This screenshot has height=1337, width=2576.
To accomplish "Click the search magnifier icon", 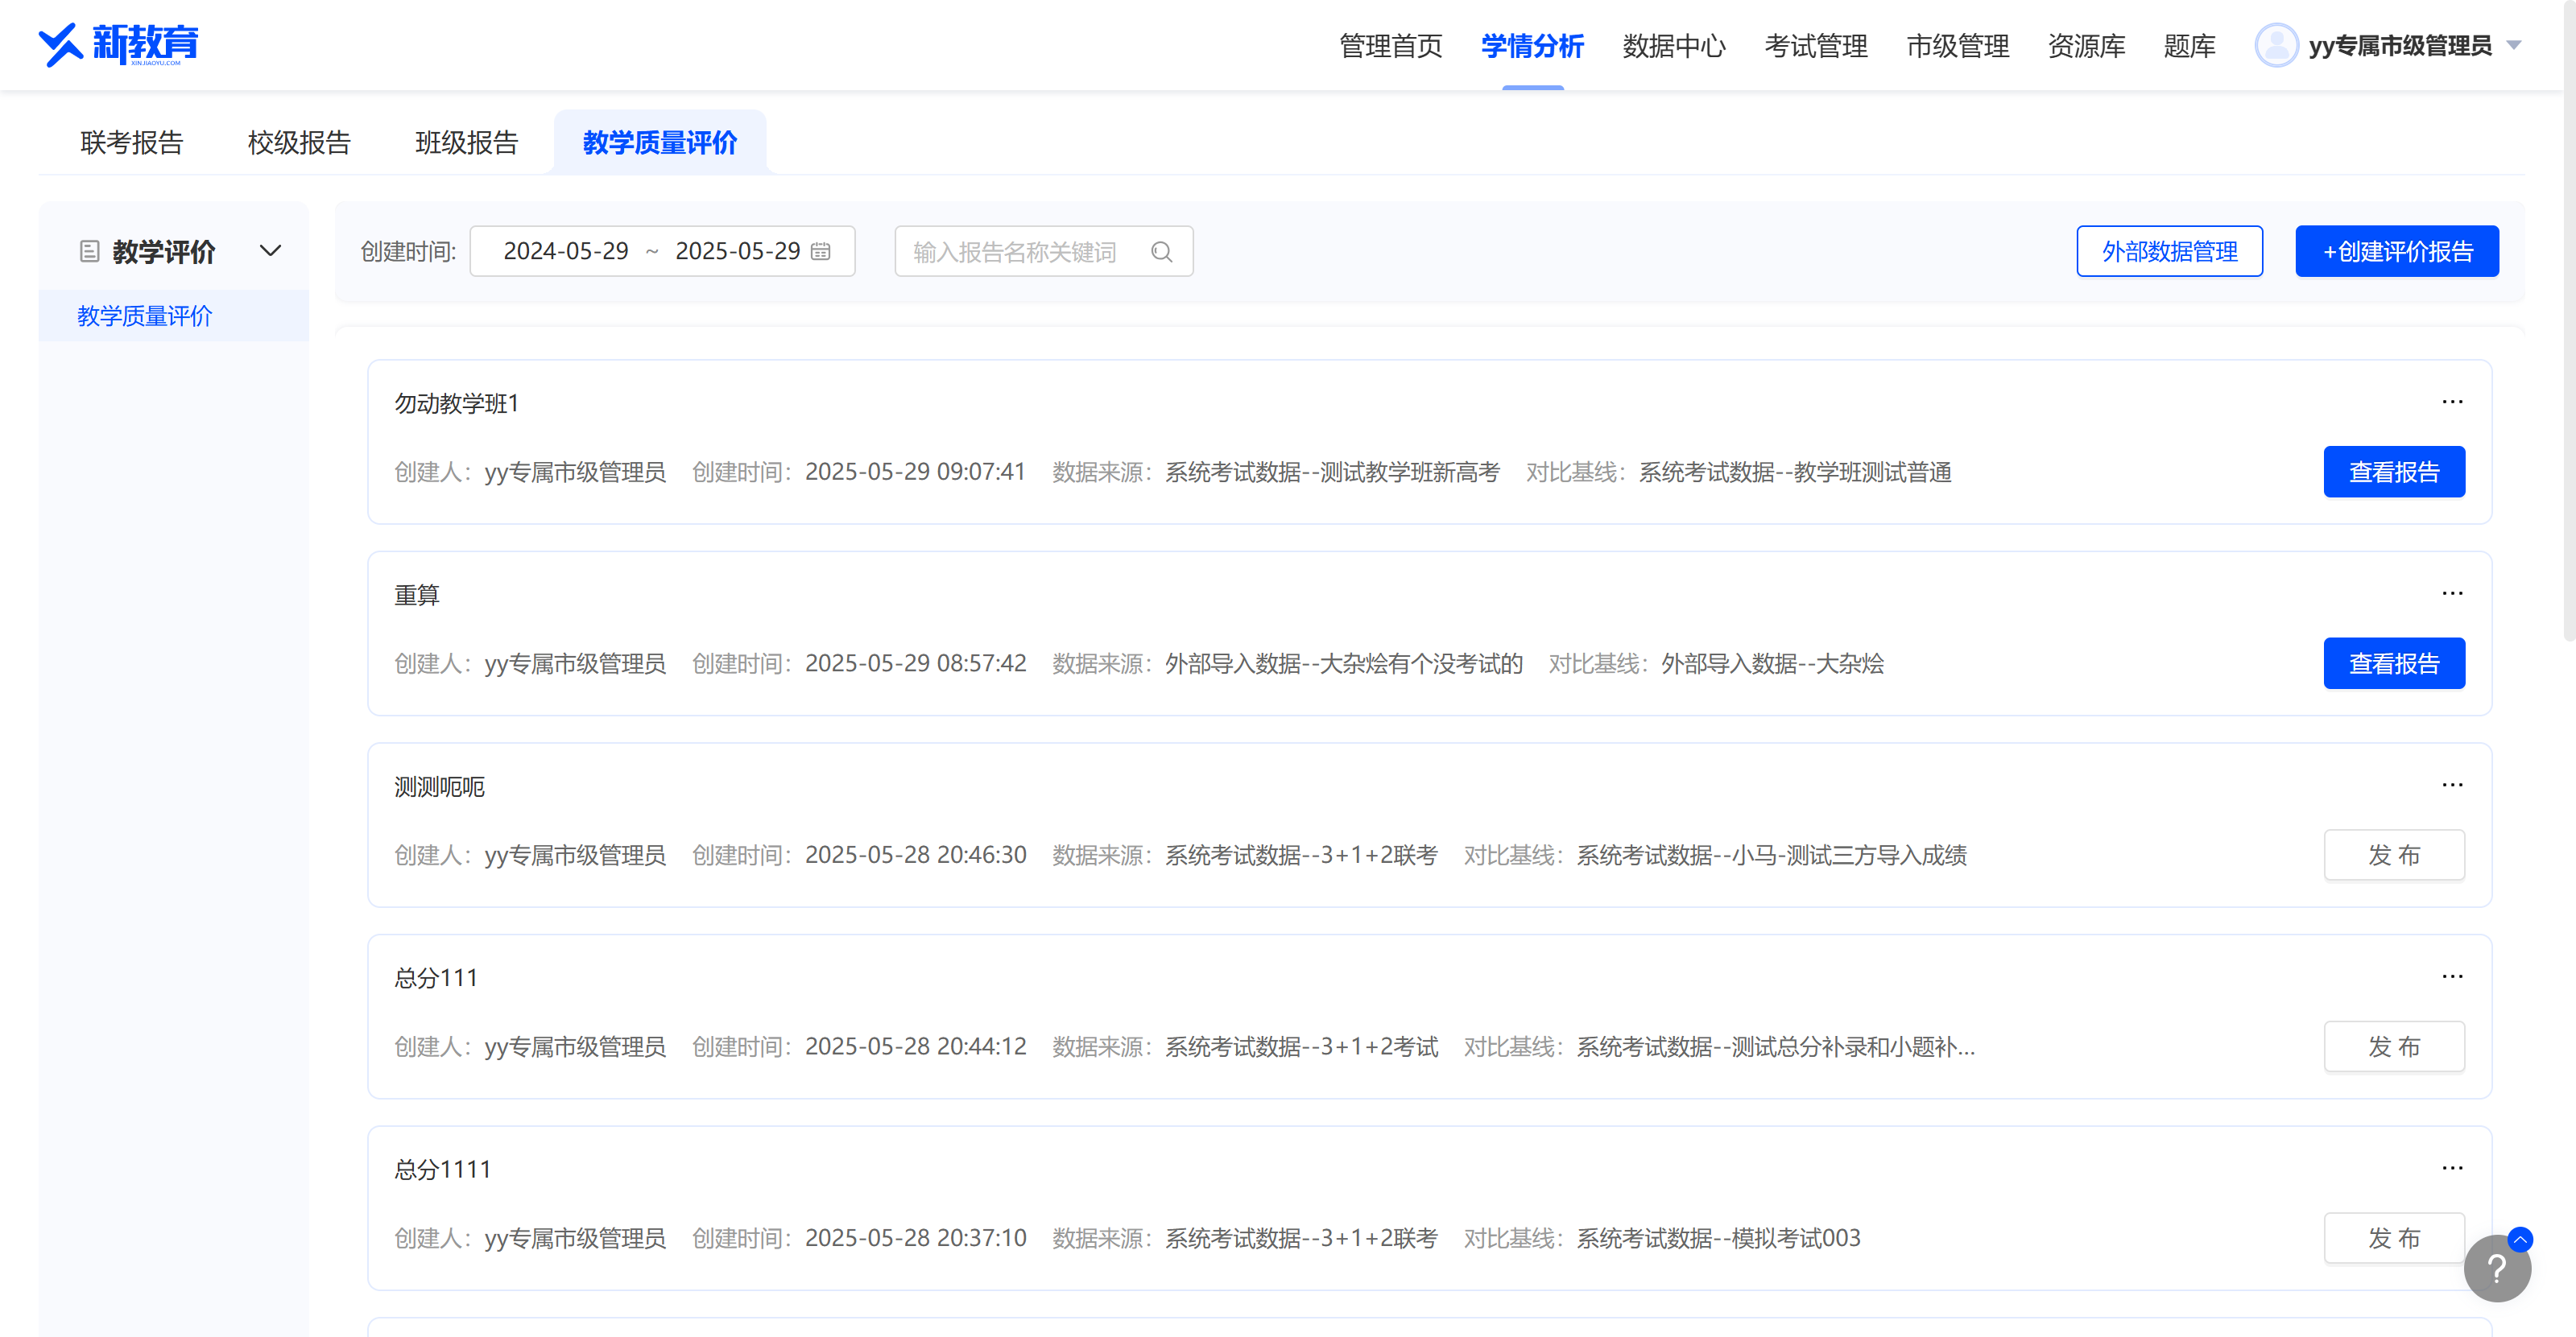I will point(1161,252).
